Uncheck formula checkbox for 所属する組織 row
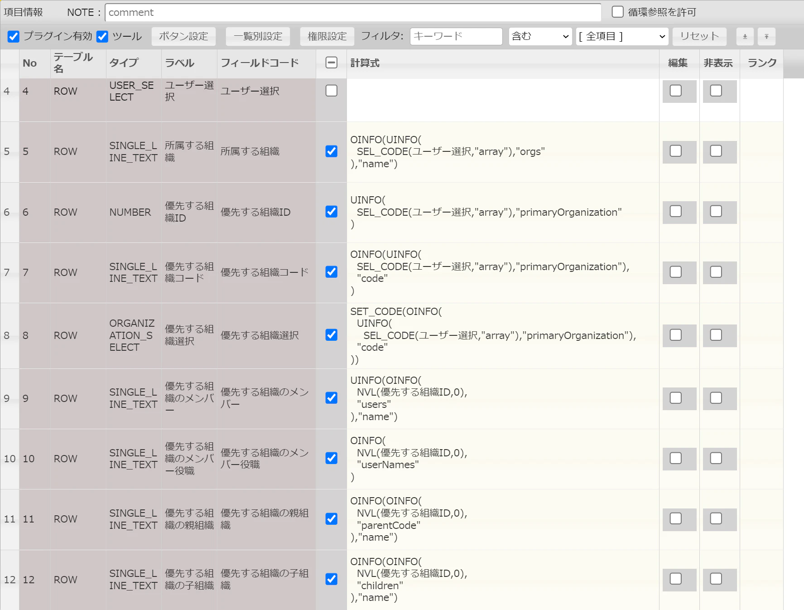Image resolution: width=804 pixels, height=610 pixels. click(332, 151)
